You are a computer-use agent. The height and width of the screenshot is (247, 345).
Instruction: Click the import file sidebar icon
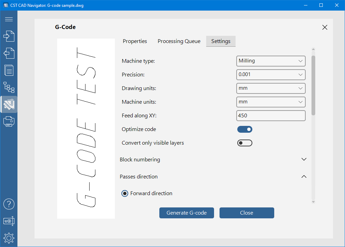(x=9, y=36)
